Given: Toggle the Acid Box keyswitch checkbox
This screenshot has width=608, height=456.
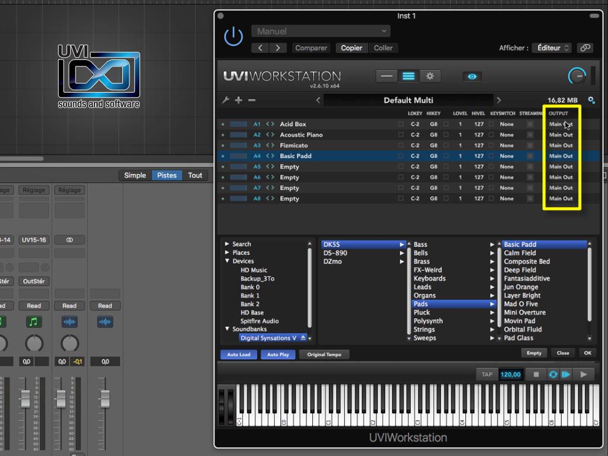Looking at the screenshot, I should point(491,124).
